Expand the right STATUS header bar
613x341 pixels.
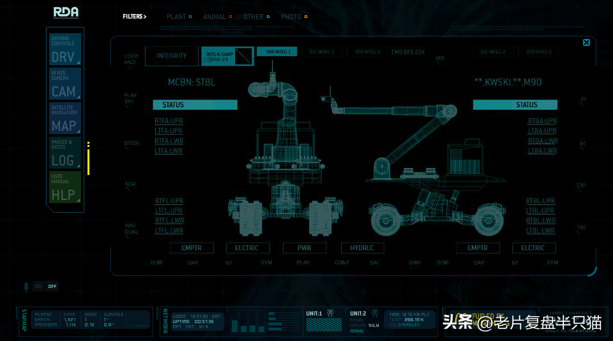tap(515, 105)
